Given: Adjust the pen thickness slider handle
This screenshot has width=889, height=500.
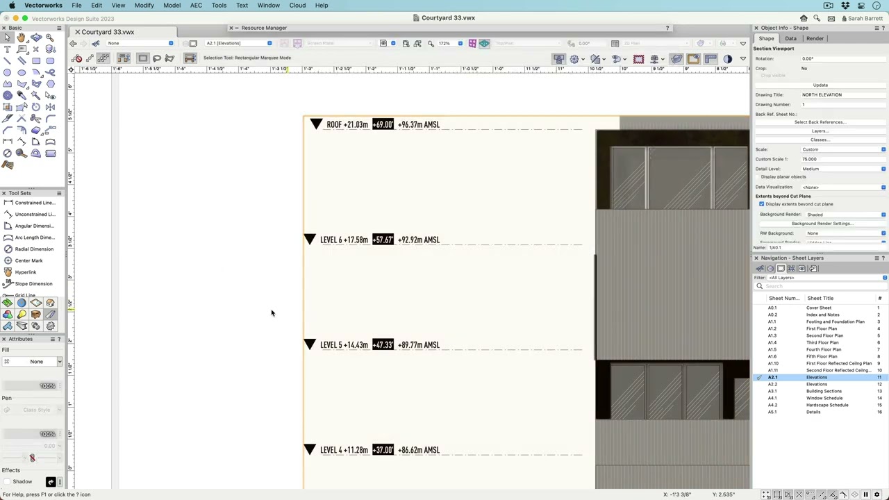Looking at the screenshot, I should click(32, 458).
